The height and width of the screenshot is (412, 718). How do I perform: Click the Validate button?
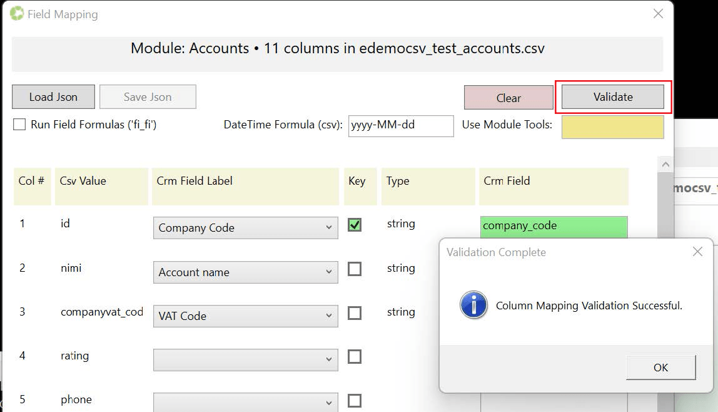[x=612, y=96]
